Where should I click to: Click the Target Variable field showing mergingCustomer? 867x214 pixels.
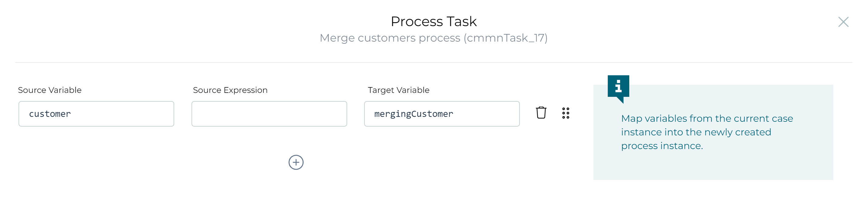tap(442, 114)
